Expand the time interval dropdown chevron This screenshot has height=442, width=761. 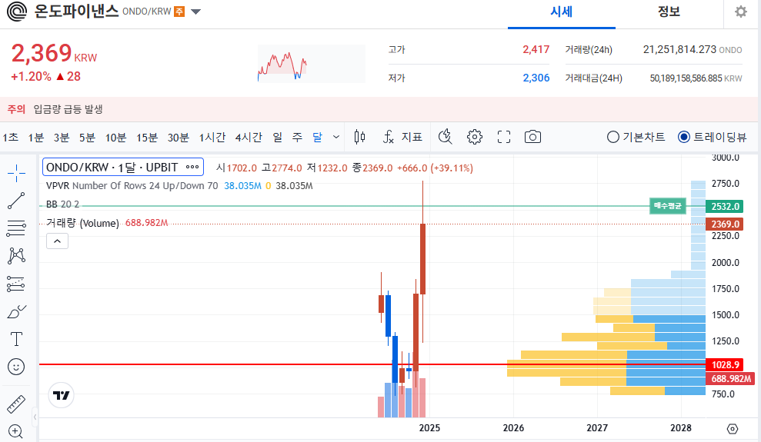335,137
